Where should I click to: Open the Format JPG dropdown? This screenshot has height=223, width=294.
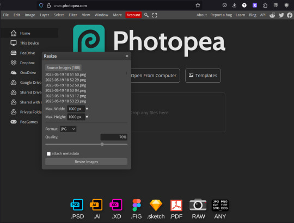point(68,129)
